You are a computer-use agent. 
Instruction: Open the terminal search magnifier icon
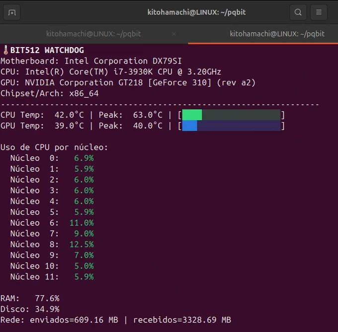[298, 12]
